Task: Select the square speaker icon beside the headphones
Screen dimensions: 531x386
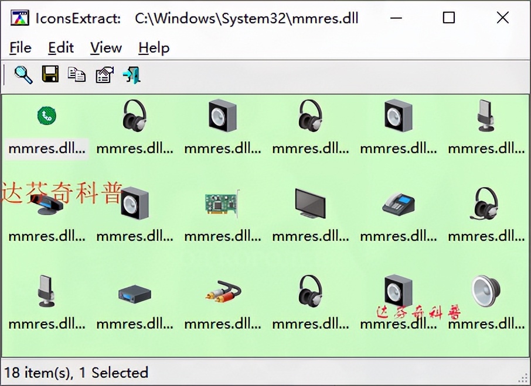Action: (222, 115)
